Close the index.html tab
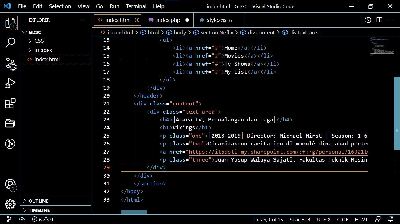The image size is (400, 224). pyautogui.click(x=136, y=20)
